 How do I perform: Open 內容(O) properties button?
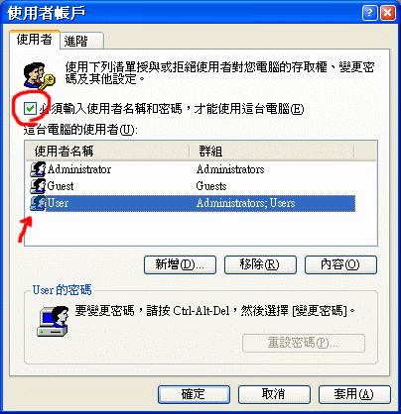340,264
